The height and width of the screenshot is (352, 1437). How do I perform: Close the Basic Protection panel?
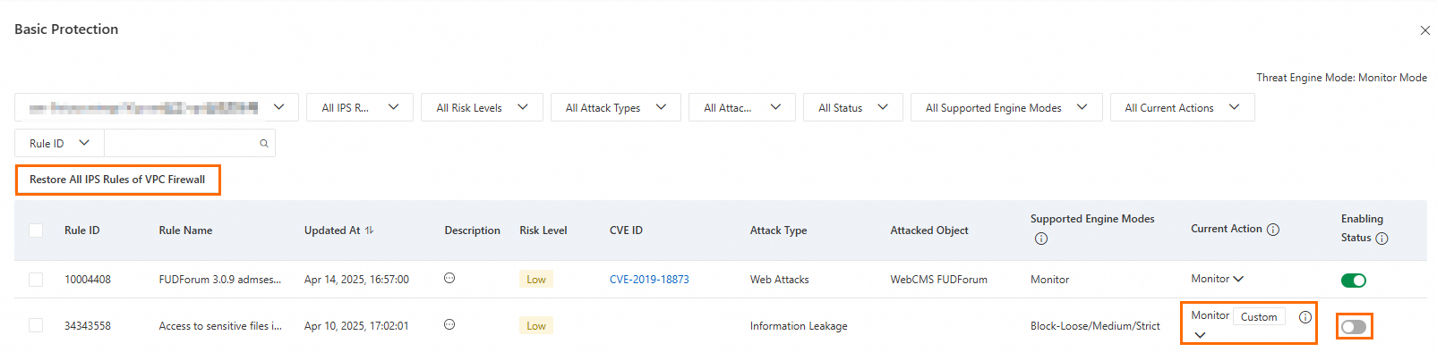click(x=1424, y=30)
